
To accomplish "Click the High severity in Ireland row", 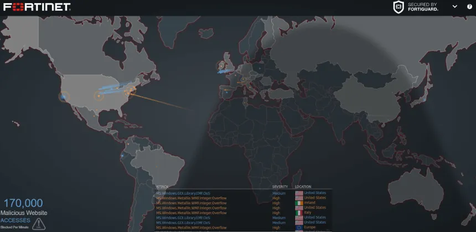I will [x=276, y=203].
